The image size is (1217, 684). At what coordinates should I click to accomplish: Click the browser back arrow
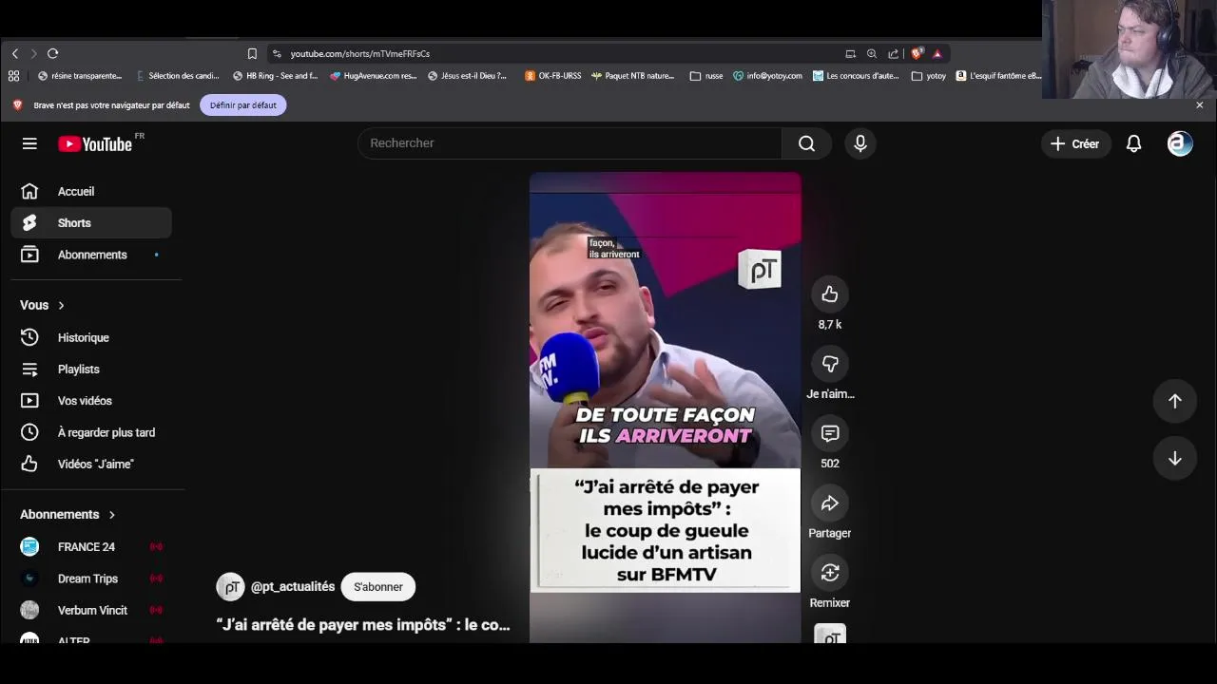pos(15,53)
